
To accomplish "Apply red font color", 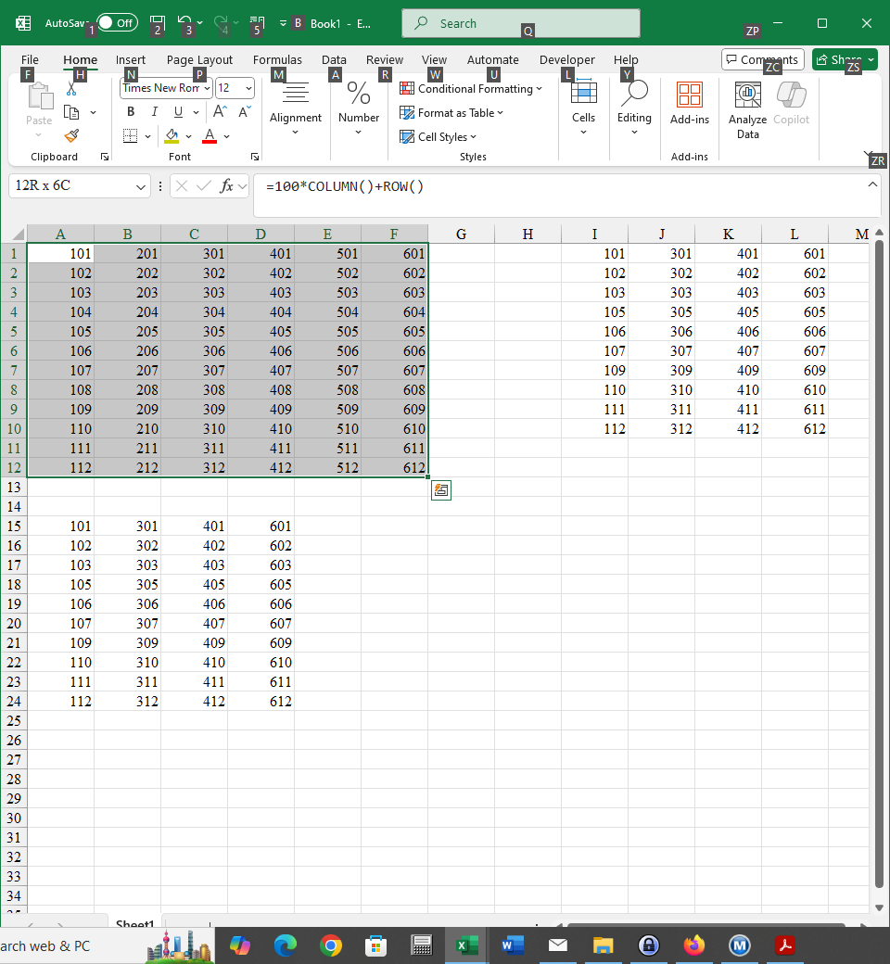I will coord(210,136).
